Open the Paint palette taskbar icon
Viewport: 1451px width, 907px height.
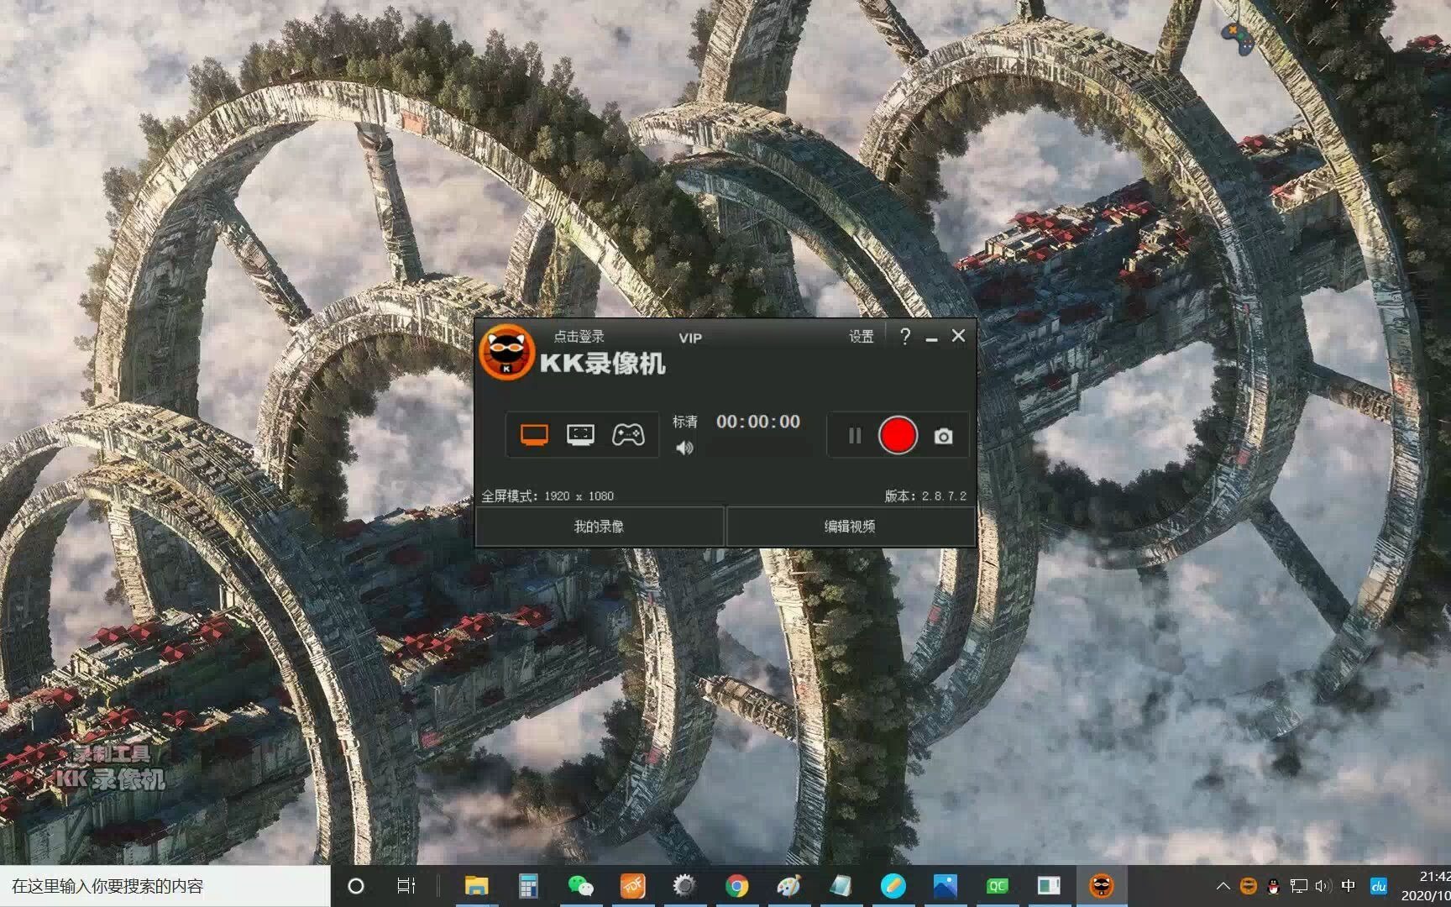[788, 886]
